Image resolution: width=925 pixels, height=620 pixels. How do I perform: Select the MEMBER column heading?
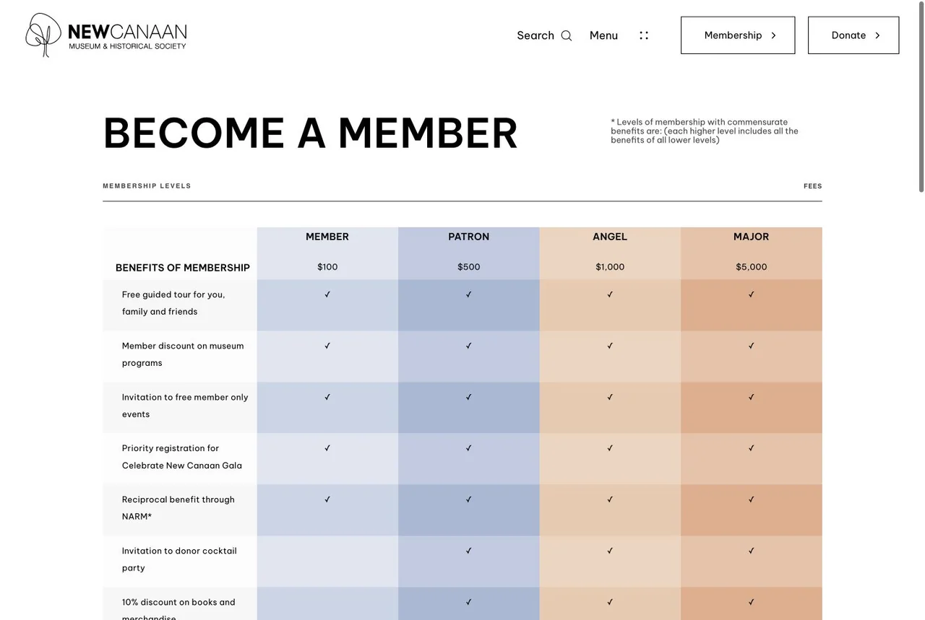(327, 237)
